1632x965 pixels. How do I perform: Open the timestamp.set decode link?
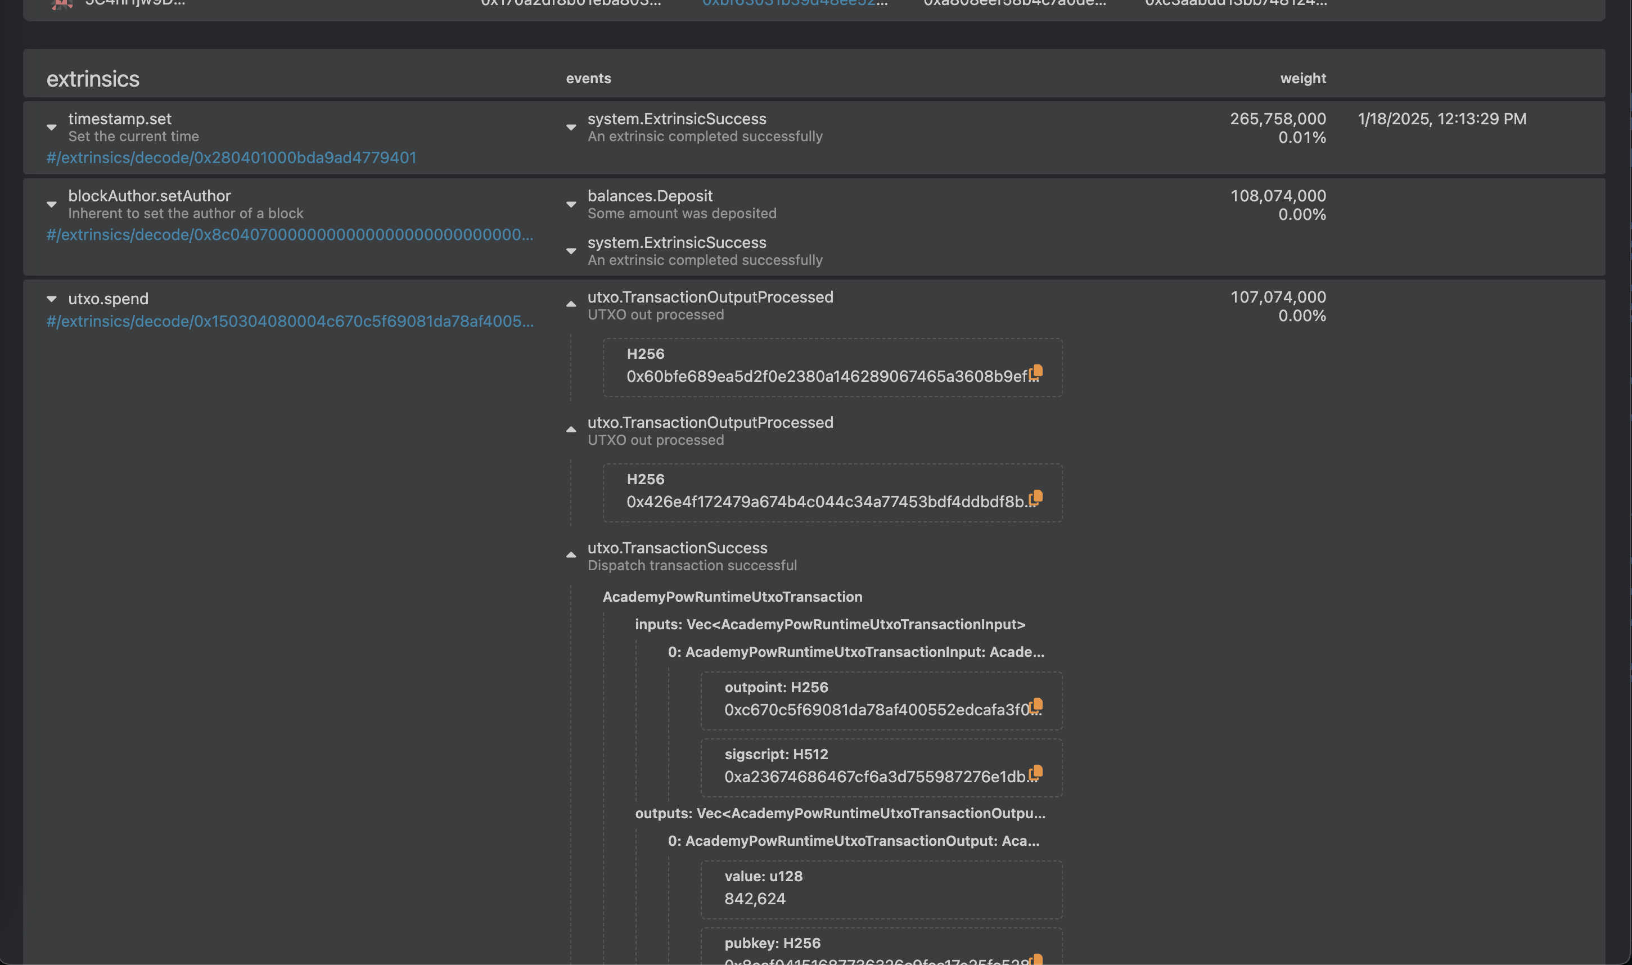pyautogui.click(x=231, y=158)
